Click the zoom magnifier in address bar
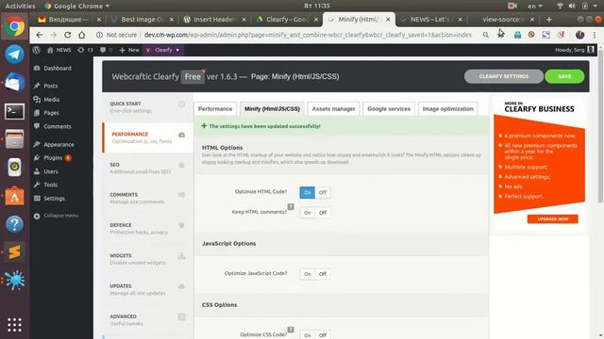This screenshot has width=604, height=339. [x=486, y=35]
